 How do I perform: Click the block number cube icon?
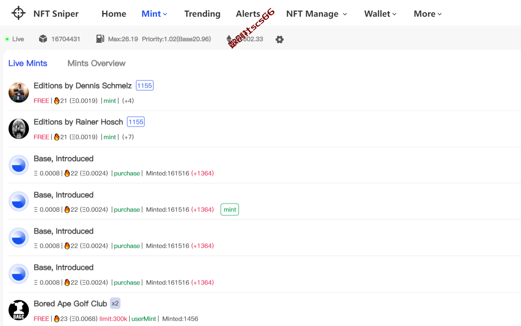[x=43, y=39]
